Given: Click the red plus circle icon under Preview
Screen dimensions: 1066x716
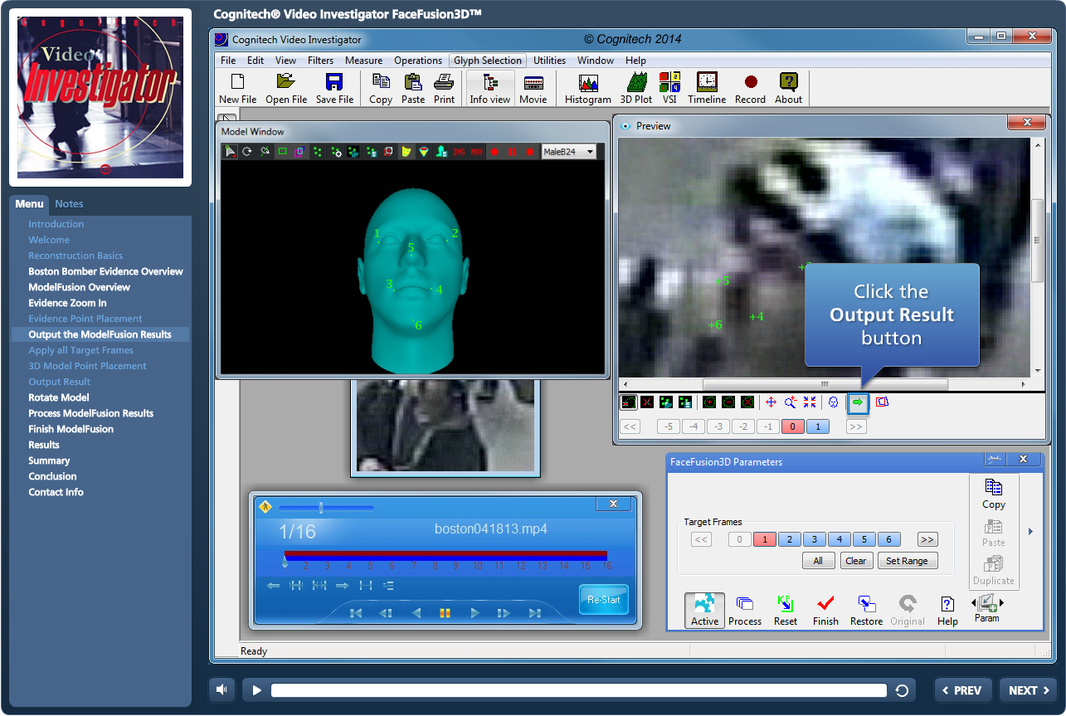Looking at the screenshot, I should [708, 402].
